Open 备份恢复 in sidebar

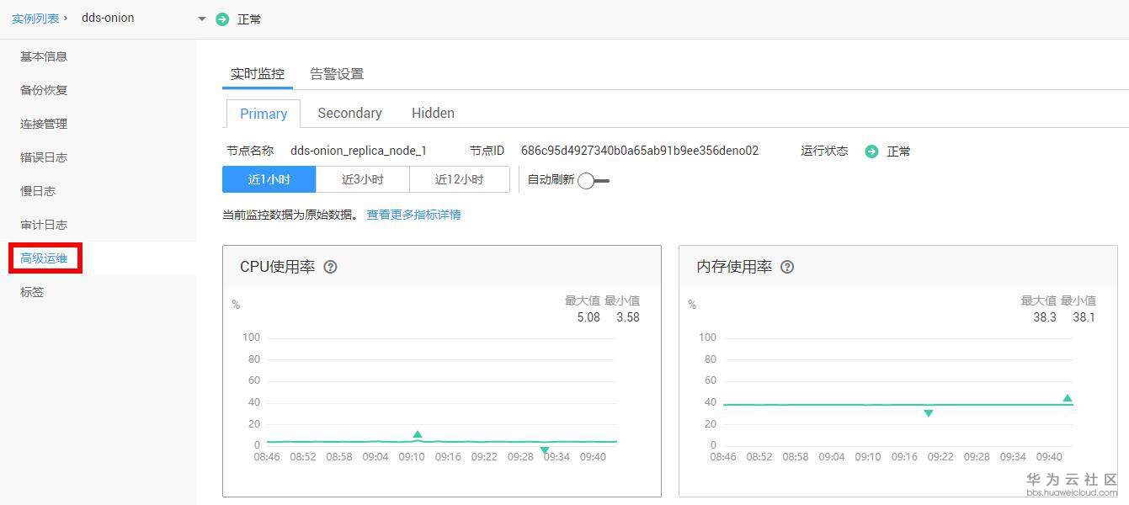point(44,90)
